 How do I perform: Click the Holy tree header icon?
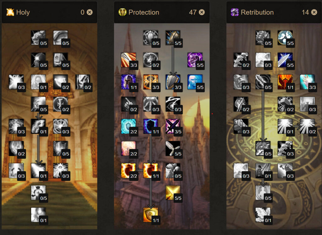coord(10,12)
